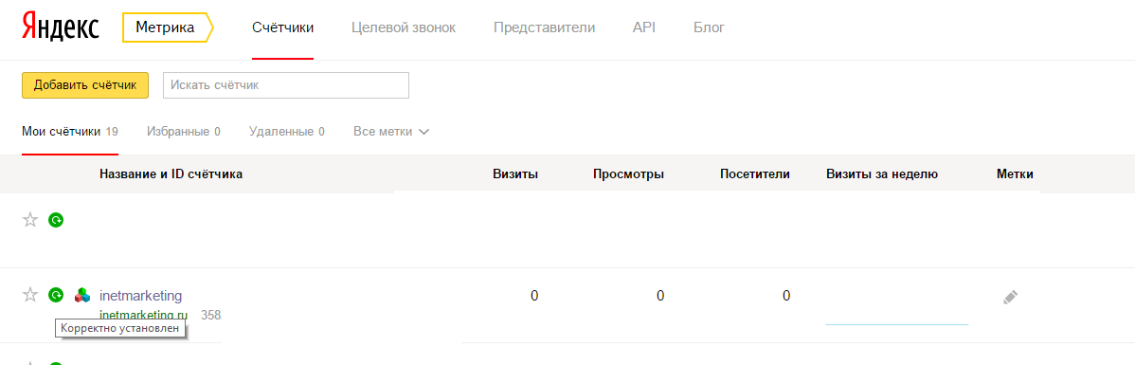Click the Посетители column header
Screen dimensions: 1135x365
pos(755,173)
